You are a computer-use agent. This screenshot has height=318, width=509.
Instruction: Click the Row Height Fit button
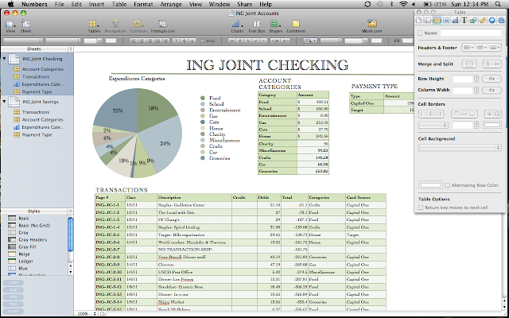tap(492, 79)
